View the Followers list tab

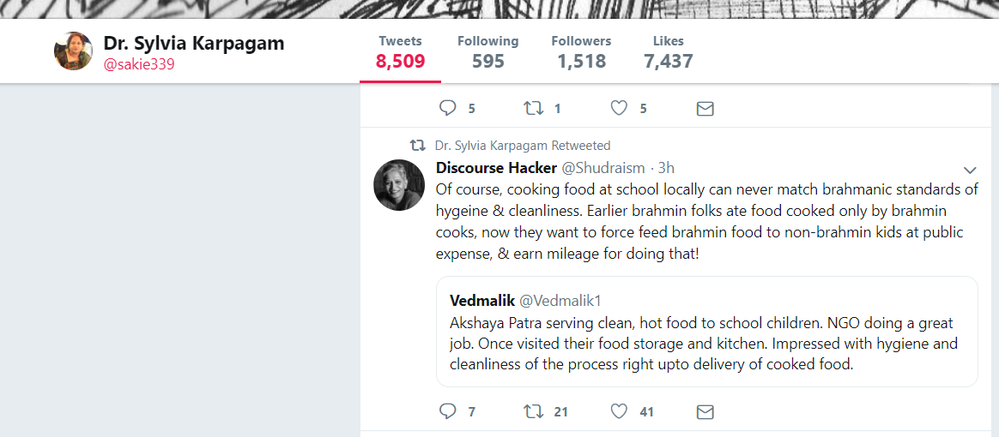pyautogui.click(x=581, y=52)
